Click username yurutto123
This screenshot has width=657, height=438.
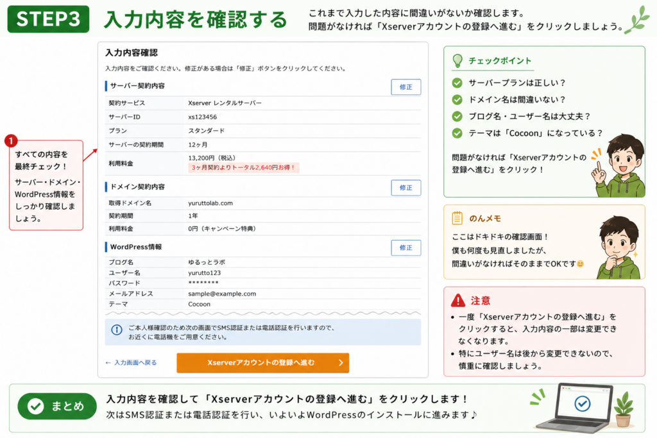pos(205,273)
